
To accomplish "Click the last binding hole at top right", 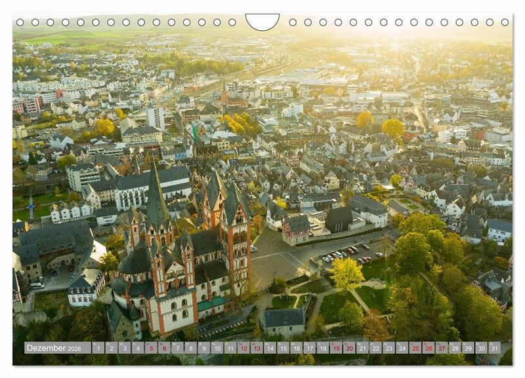I will [505, 22].
